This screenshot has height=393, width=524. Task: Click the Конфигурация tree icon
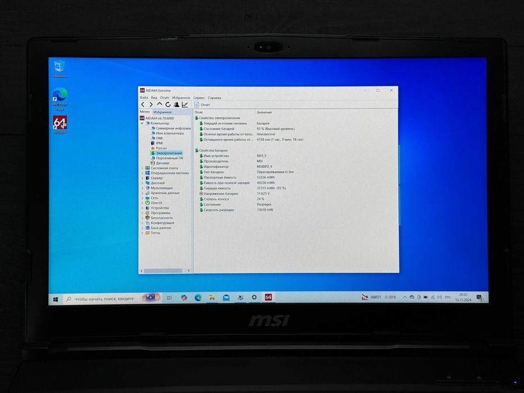(147, 222)
